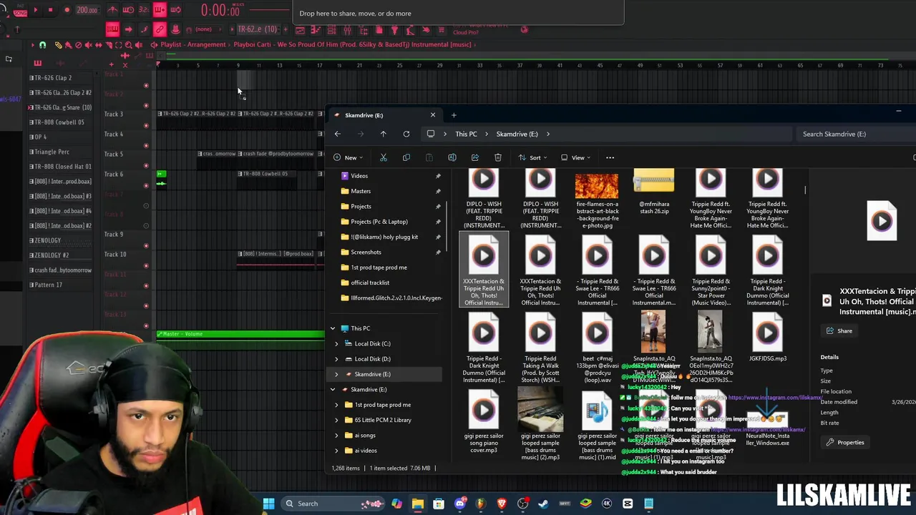Open a new File Explorer tab
916x515 pixels.
click(453, 115)
